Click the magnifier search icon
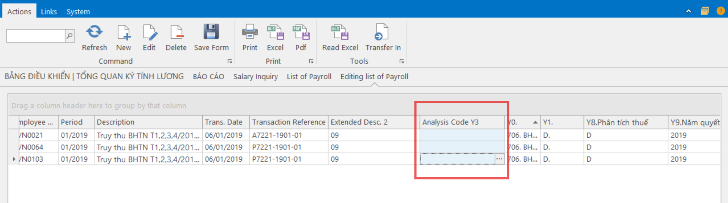Image resolution: width=728 pixels, height=203 pixels. point(70,36)
